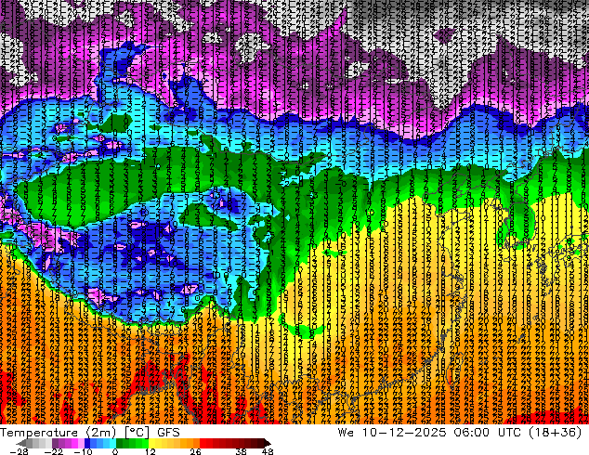The height and width of the screenshot is (455, 589).
Task: Click the '[°C]' unit label
Action: pos(137,433)
